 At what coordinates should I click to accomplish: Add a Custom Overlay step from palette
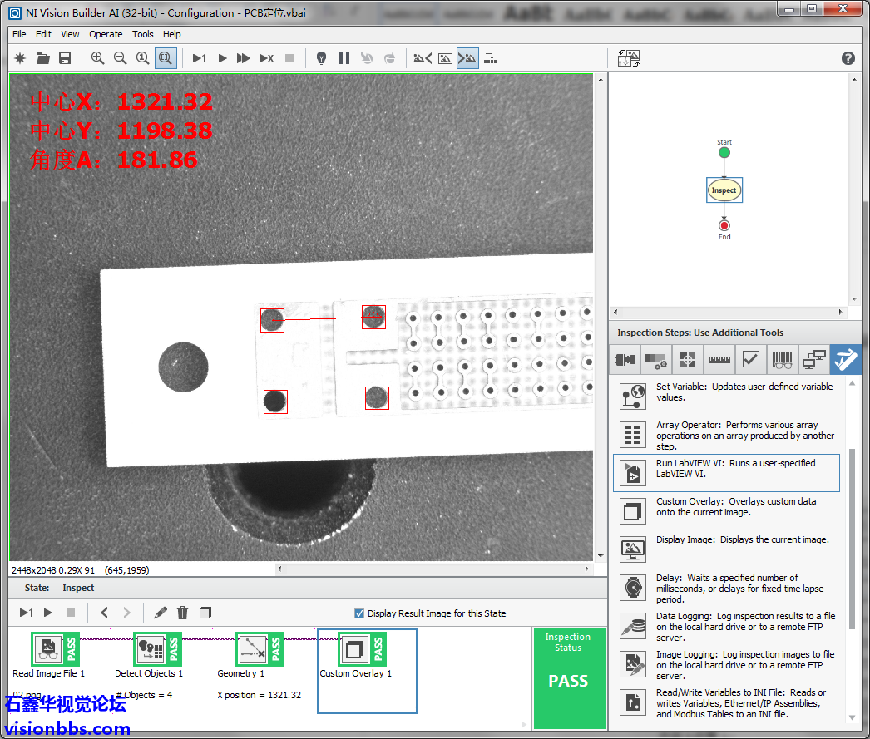point(727,511)
